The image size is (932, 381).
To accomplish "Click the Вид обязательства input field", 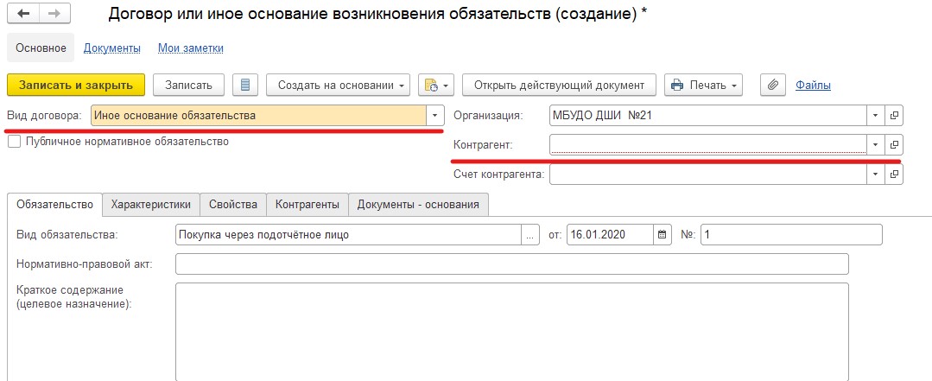I will pos(348,235).
